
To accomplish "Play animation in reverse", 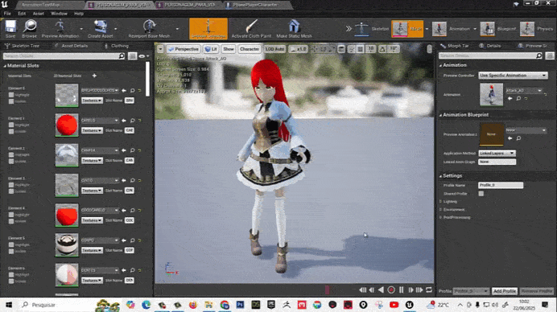I will click(381, 289).
